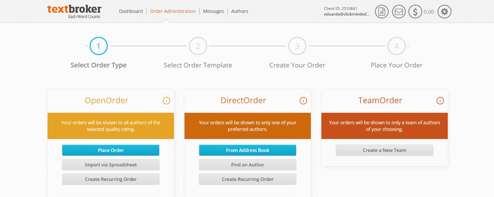Click the dollar account balance icon
494x197 pixels.
pyautogui.click(x=415, y=12)
